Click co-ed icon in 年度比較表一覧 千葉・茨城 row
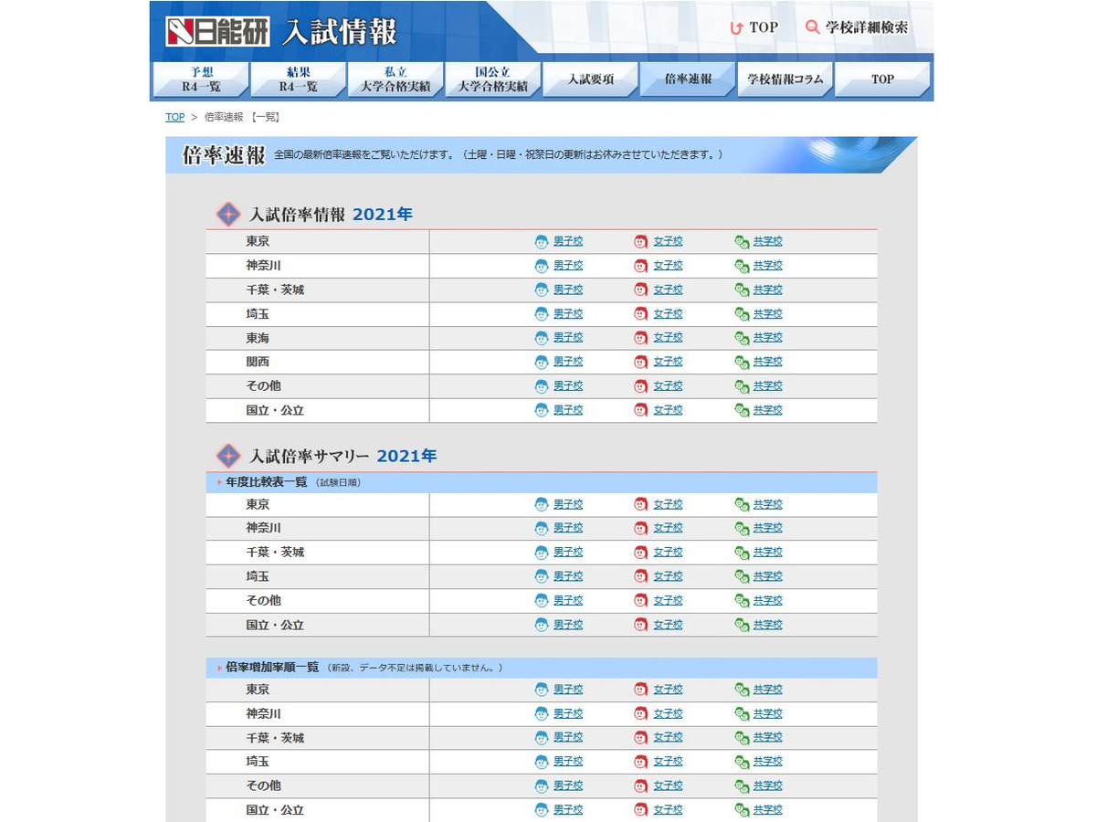 742,553
